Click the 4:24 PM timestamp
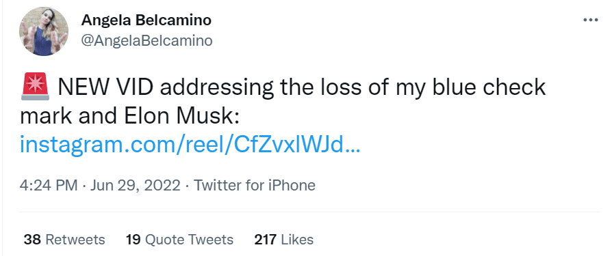The height and width of the screenshot is (256, 612). pyautogui.click(x=49, y=185)
